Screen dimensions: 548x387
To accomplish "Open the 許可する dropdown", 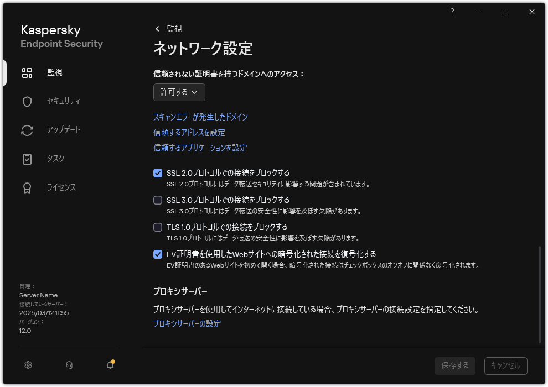I will point(179,92).
